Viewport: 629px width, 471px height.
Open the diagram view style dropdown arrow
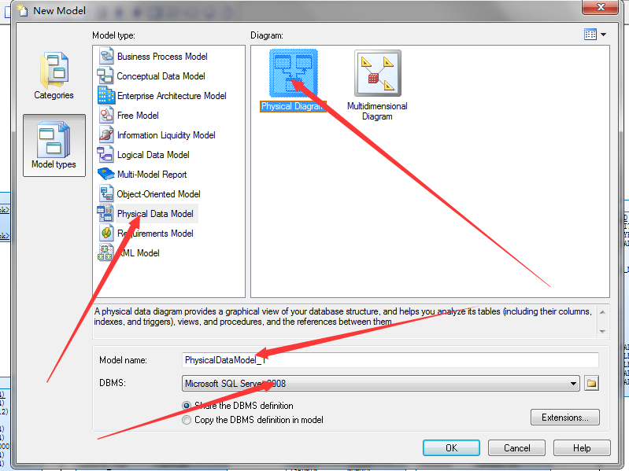pos(603,35)
